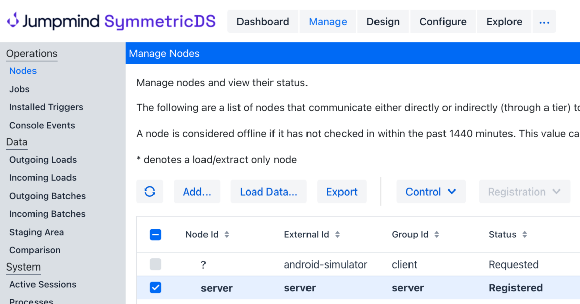Click the refresh icon in the toolbar
Image resolution: width=580 pixels, height=304 pixels.
coord(150,192)
